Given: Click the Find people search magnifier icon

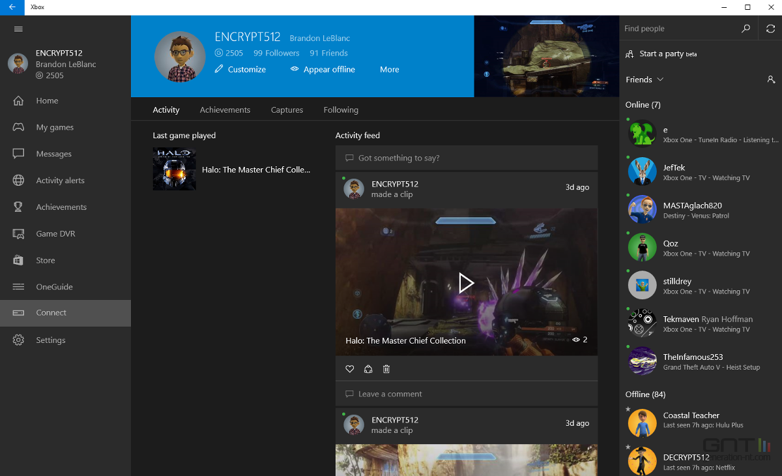Looking at the screenshot, I should click(x=746, y=29).
